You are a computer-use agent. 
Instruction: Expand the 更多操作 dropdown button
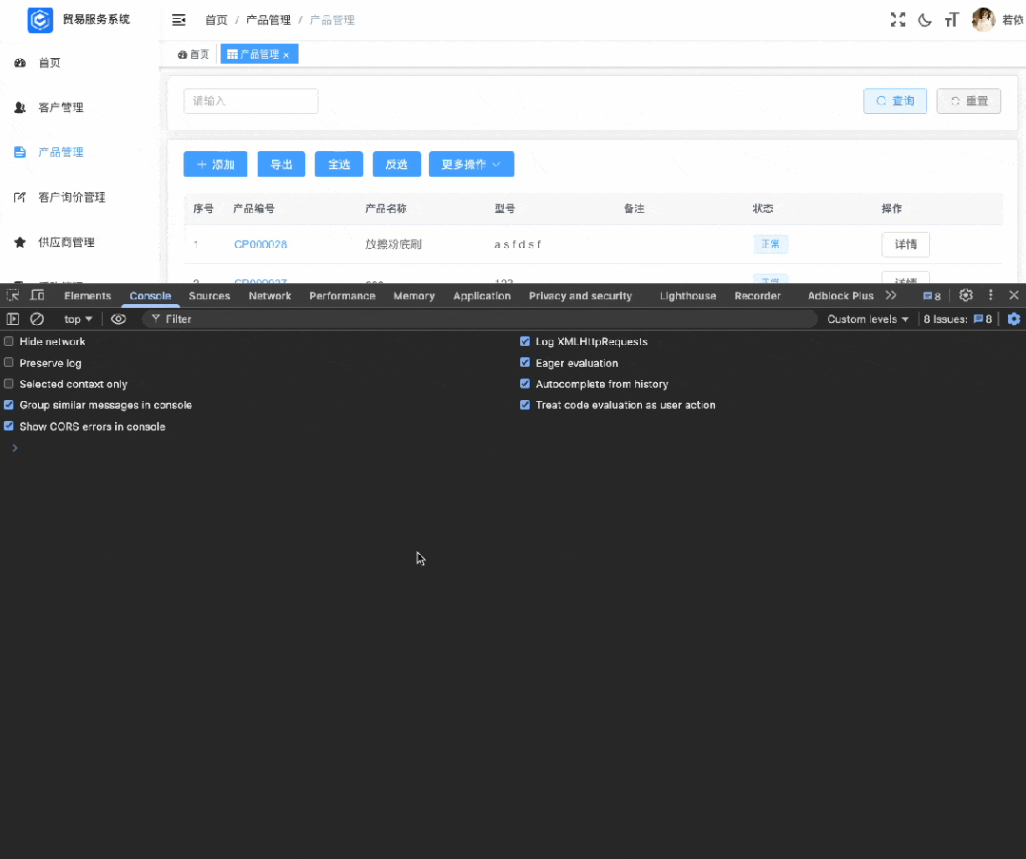point(471,164)
